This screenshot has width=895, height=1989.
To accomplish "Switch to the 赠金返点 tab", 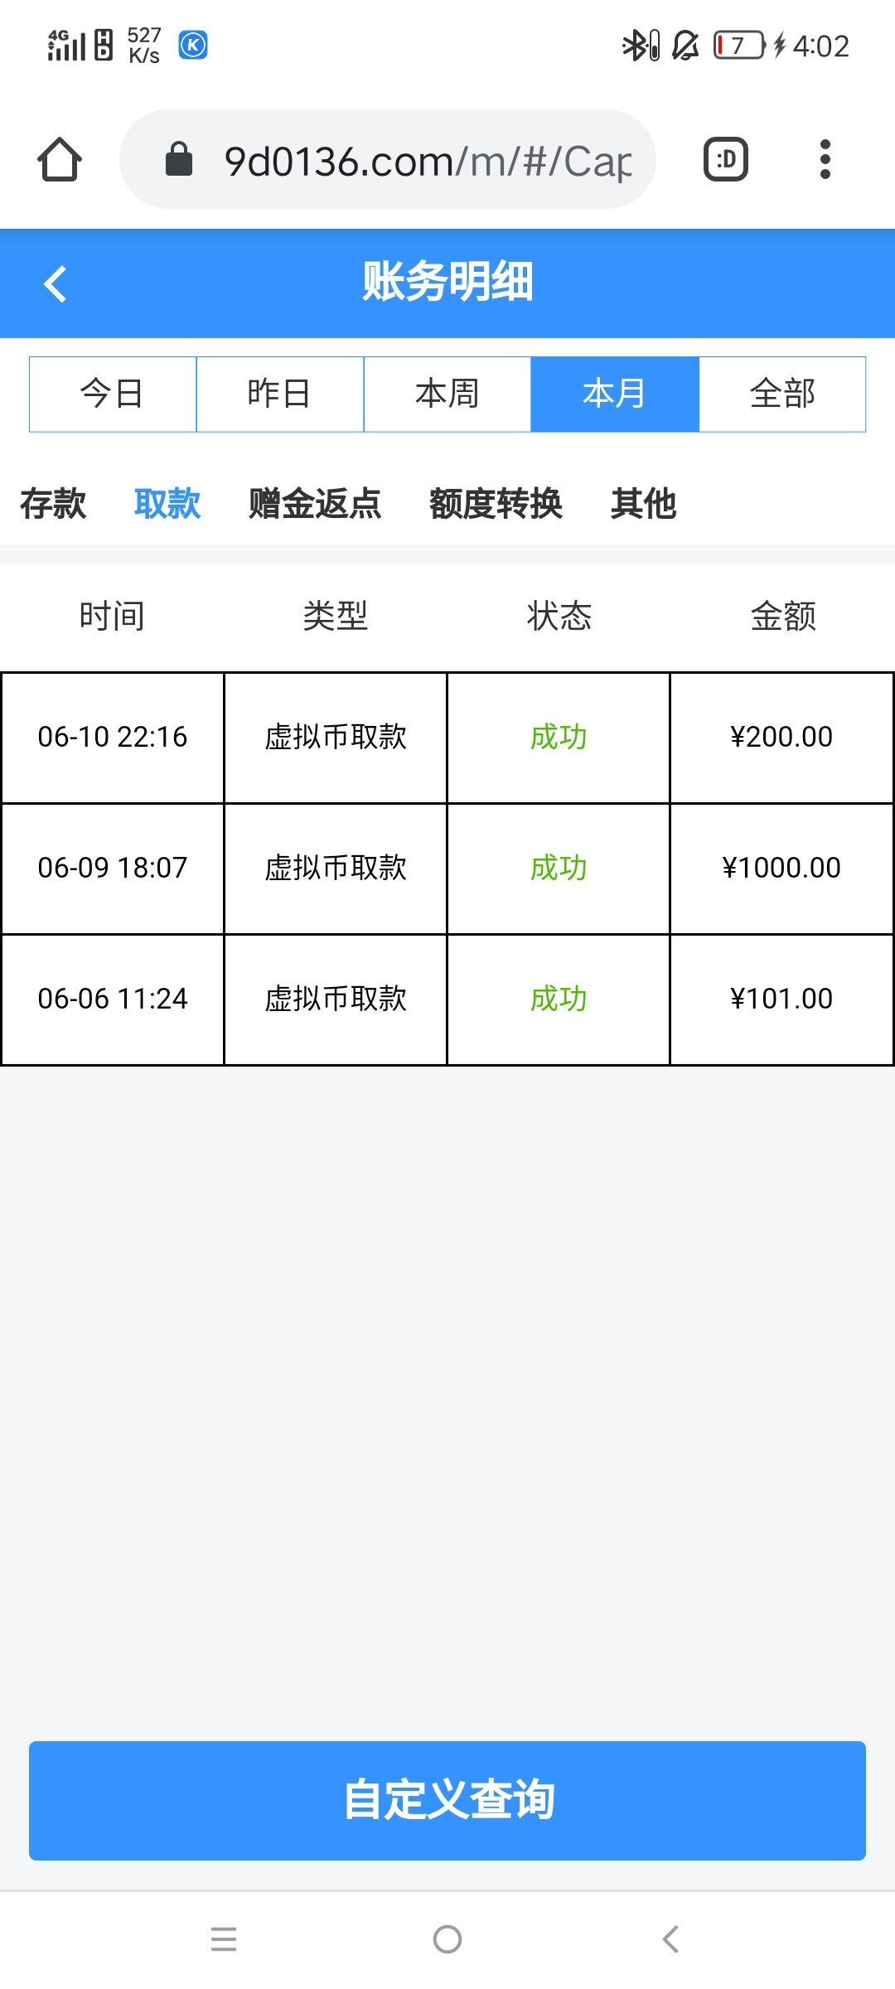I will (x=315, y=504).
